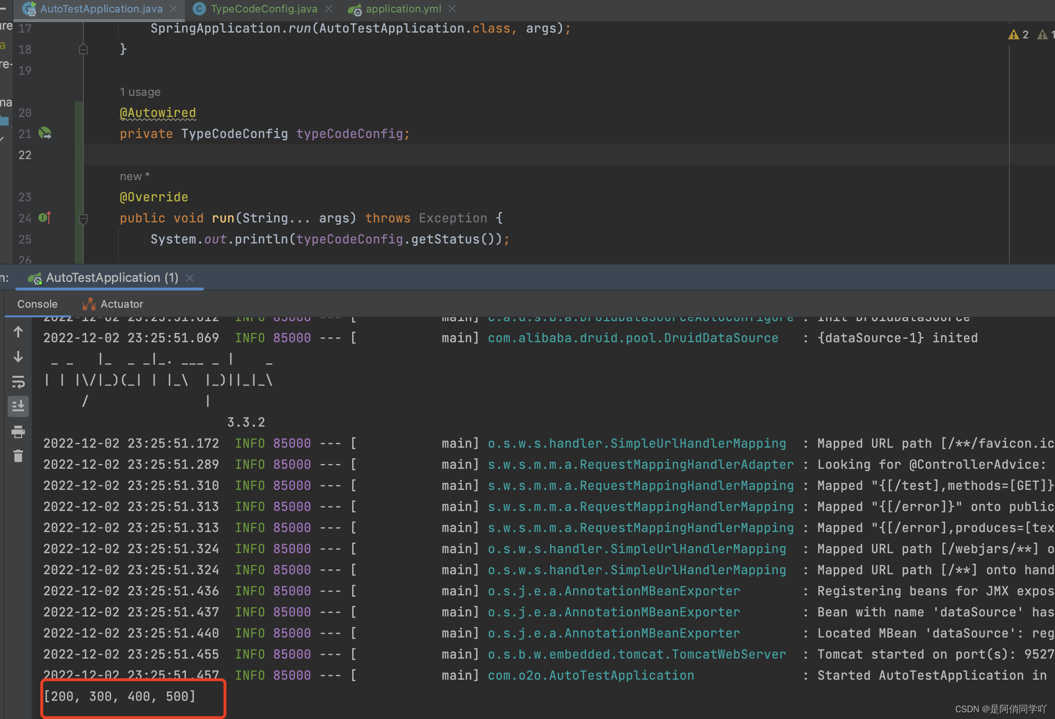Click the print console output icon

pyautogui.click(x=18, y=432)
